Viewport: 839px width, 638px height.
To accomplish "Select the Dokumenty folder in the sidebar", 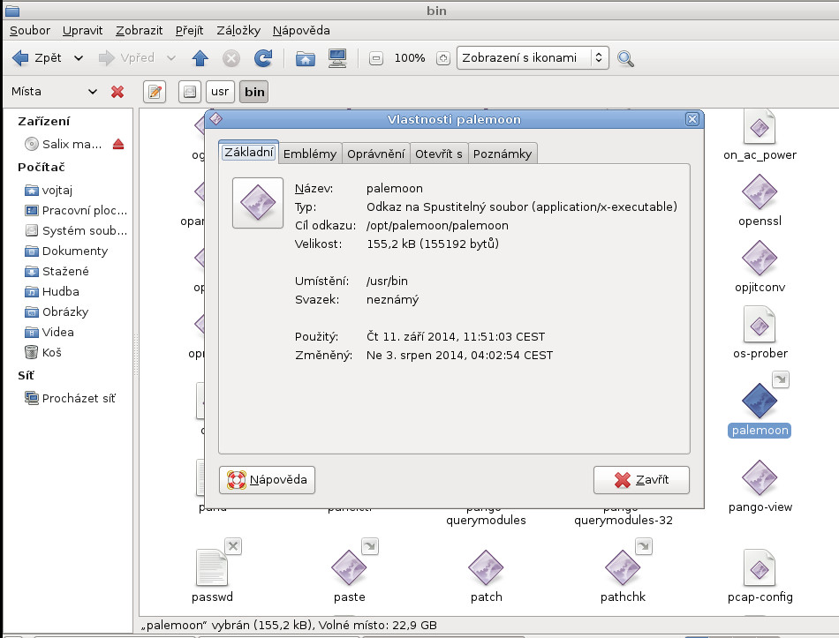I will (x=74, y=251).
